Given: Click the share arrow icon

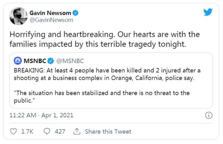Looking at the screenshot, I should (77, 132).
